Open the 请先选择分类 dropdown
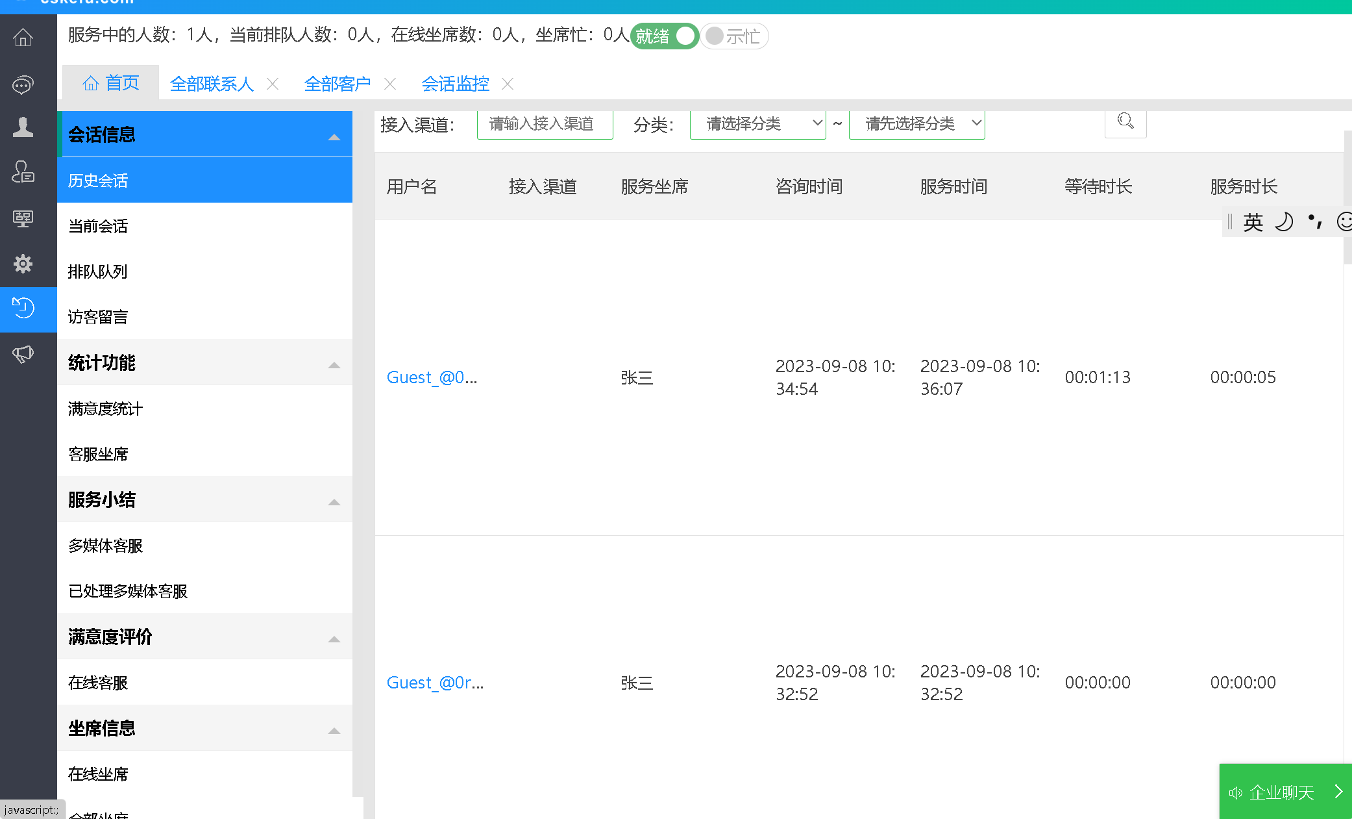 tap(916, 124)
